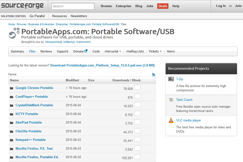Open the Jobs link in header

click(x=150, y=6)
